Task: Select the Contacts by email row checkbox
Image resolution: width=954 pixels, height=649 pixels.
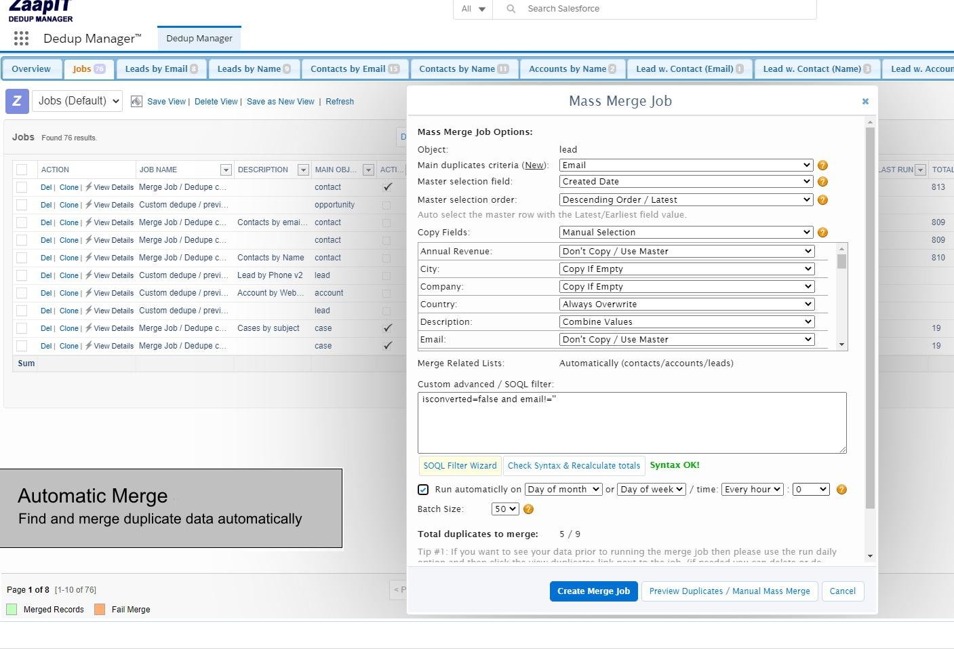Action: [x=22, y=222]
